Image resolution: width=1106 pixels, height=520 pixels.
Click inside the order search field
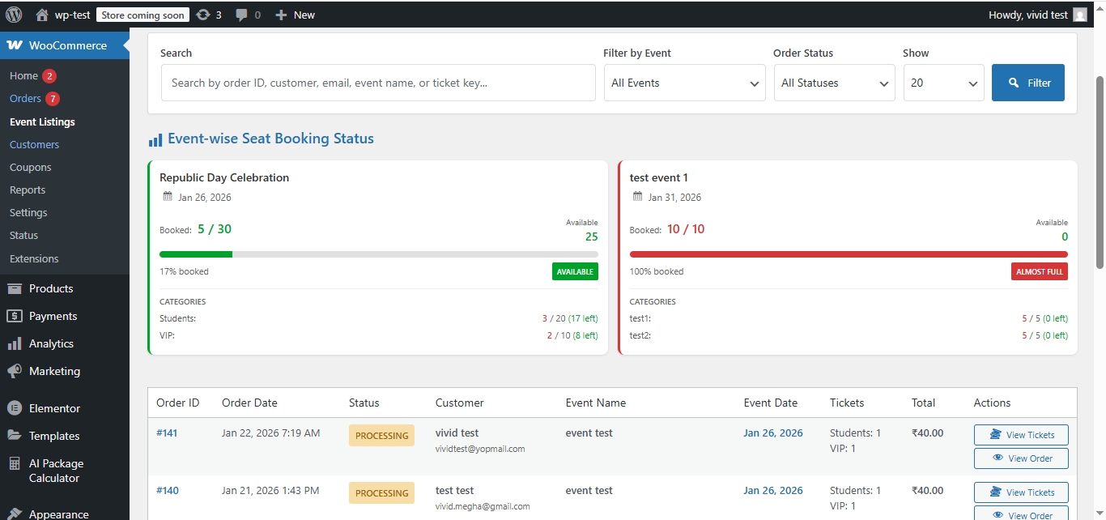[x=378, y=82]
